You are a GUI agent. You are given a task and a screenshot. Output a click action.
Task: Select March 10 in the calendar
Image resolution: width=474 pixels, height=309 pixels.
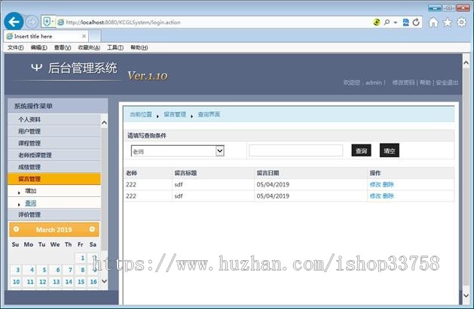[17, 282]
